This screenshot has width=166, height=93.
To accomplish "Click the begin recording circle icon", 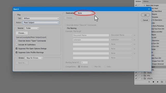I will click(x=153, y=82).
